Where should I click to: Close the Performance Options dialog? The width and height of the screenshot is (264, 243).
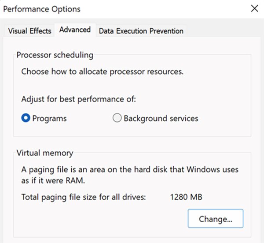point(254,8)
